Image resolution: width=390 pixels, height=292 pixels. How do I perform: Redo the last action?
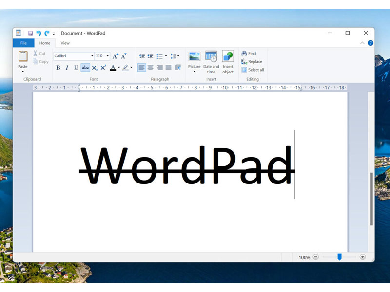(x=47, y=33)
